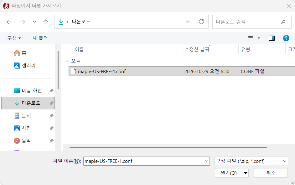
Task: Click pin icon next to 바탕 화면
Action: (x=51, y=91)
